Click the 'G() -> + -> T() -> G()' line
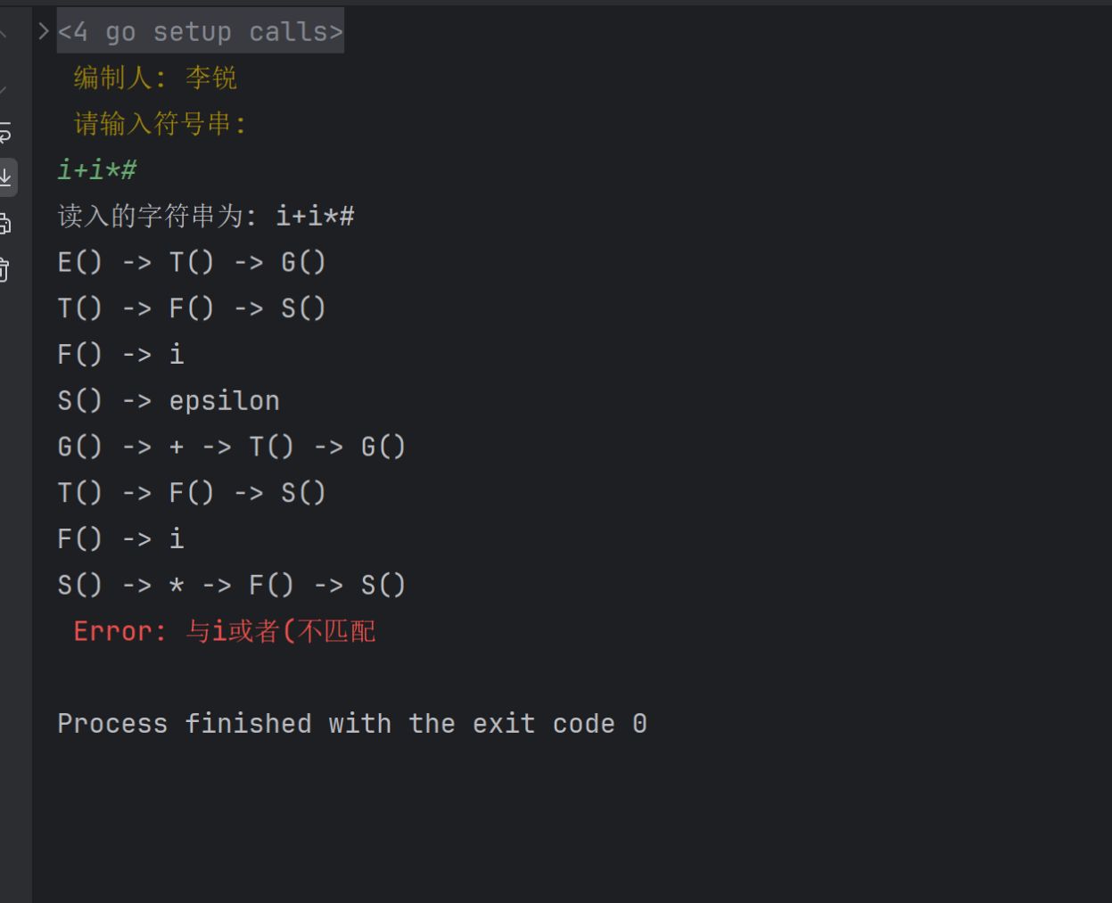1112x903 pixels. (231, 447)
